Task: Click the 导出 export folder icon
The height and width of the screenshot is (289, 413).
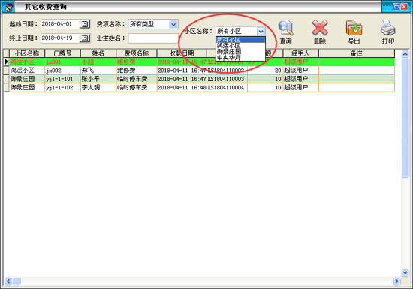Action: [x=354, y=28]
